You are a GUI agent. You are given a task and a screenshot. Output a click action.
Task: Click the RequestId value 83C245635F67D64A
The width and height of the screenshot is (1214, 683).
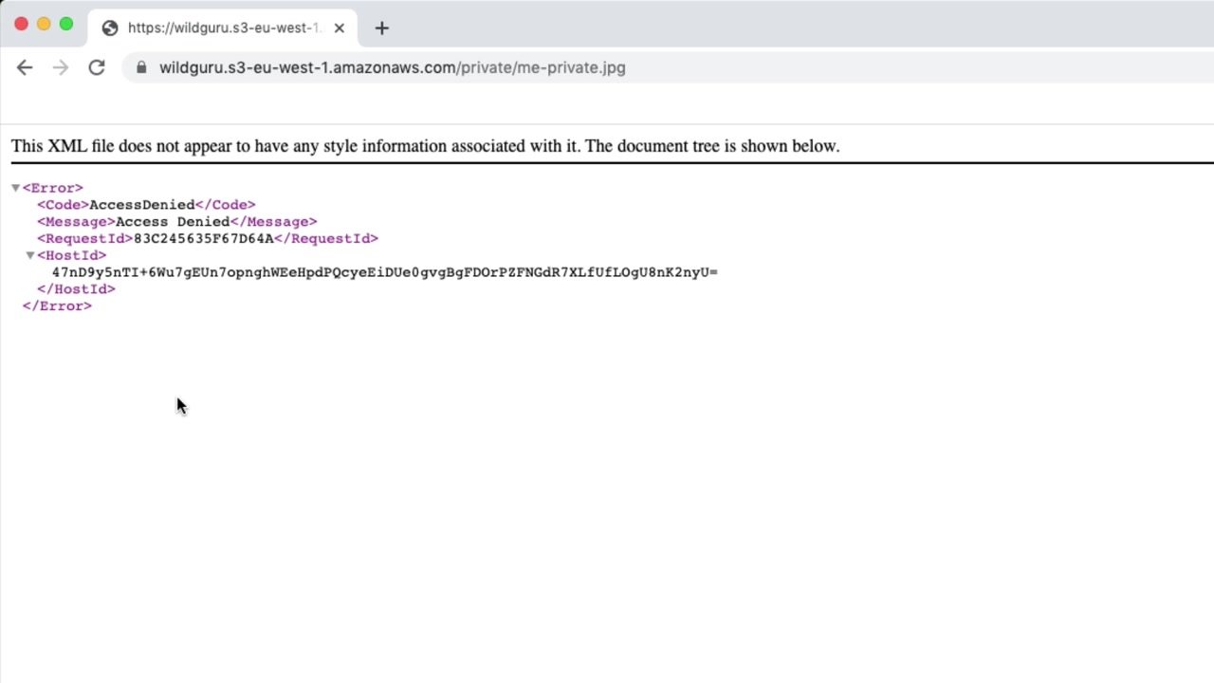pos(204,239)
